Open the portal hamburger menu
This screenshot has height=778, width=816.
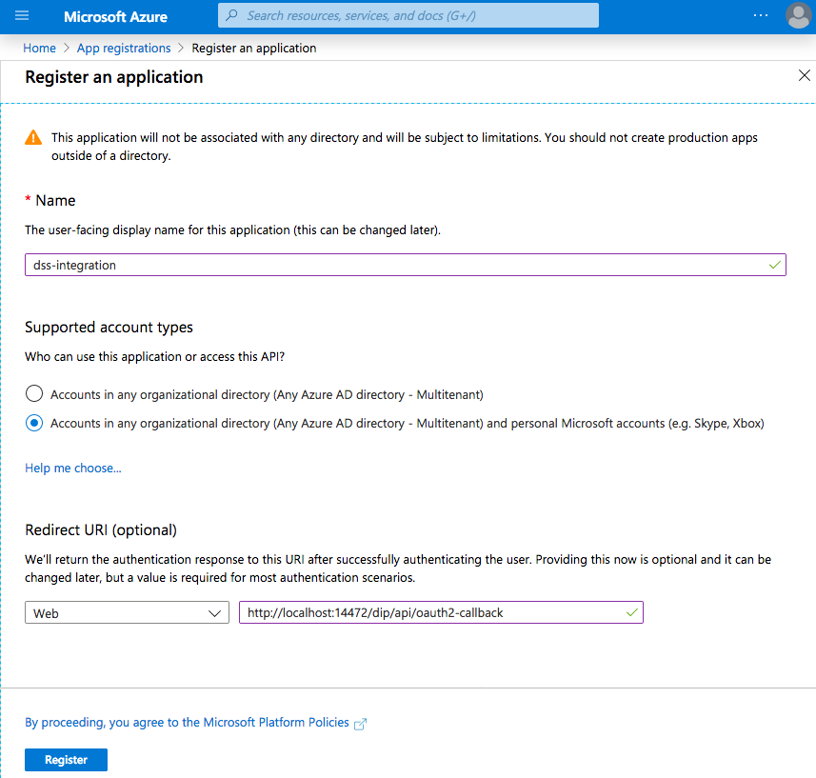(x=21, y=16)
